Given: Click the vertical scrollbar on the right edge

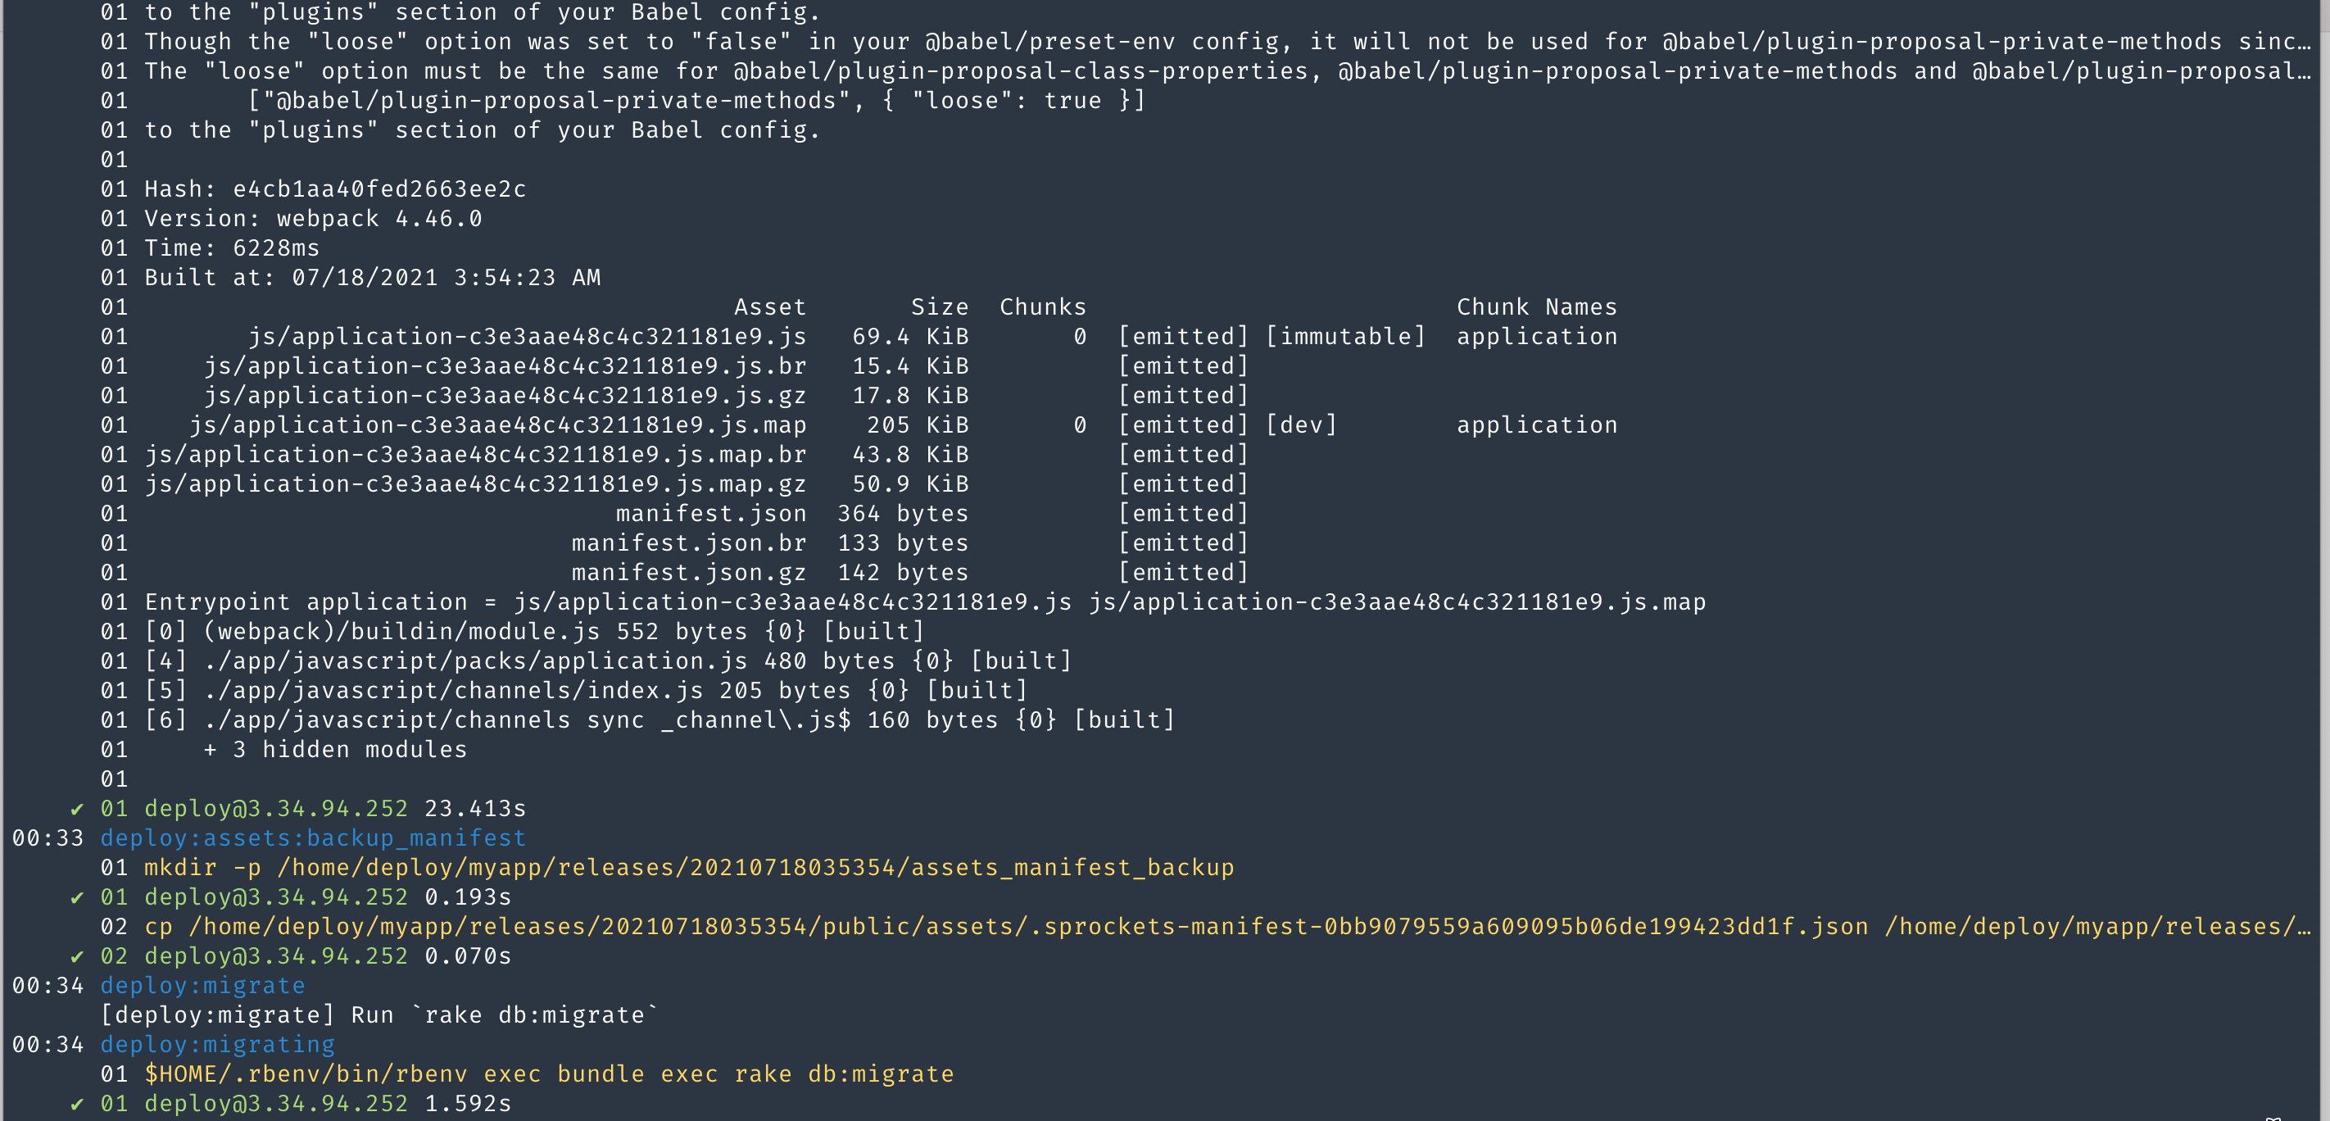Looking at the screenshot, I should click(x=2323, y=542).
